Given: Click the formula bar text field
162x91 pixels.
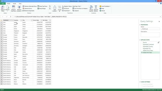Looking at the screenshot, I should [87, 17].
